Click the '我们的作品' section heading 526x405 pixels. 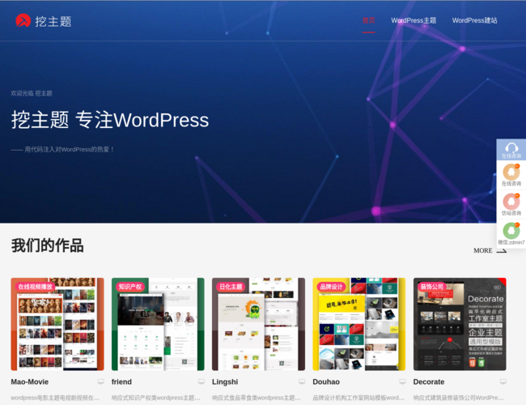click(x=47, y=245)
